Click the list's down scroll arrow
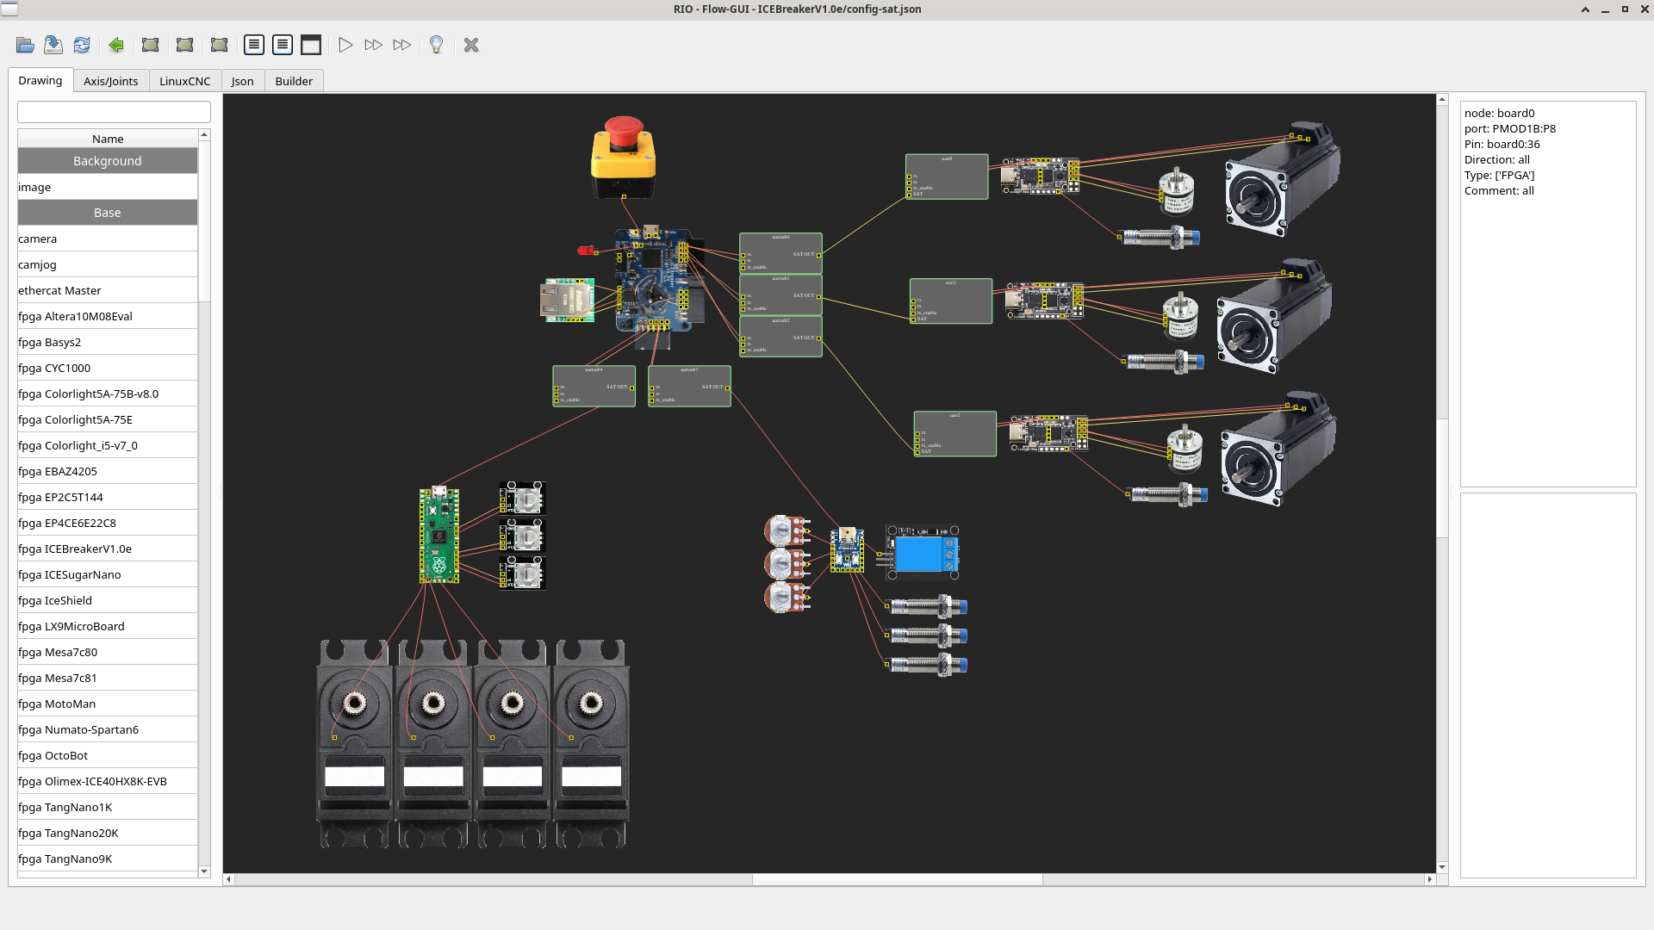The width and height of the screenshot is (1654, 930). (x=204, y=871)
